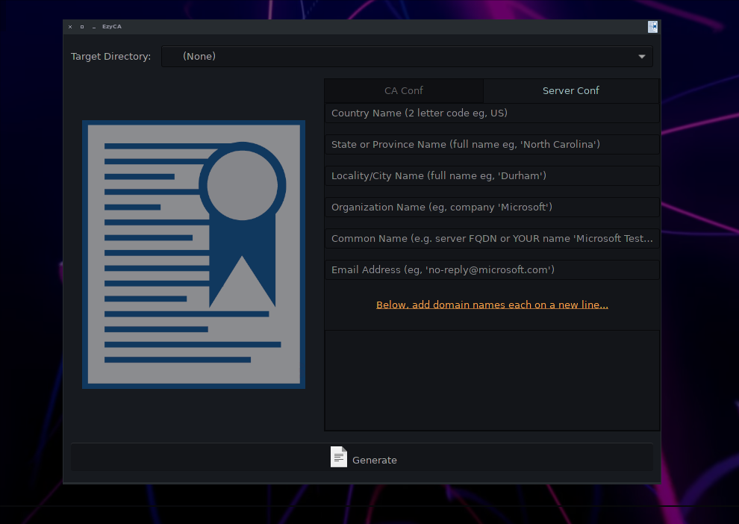Viewport: 739px width, 524px height.
Task: Click the document icon on Generate button
Action: [338, 457]
